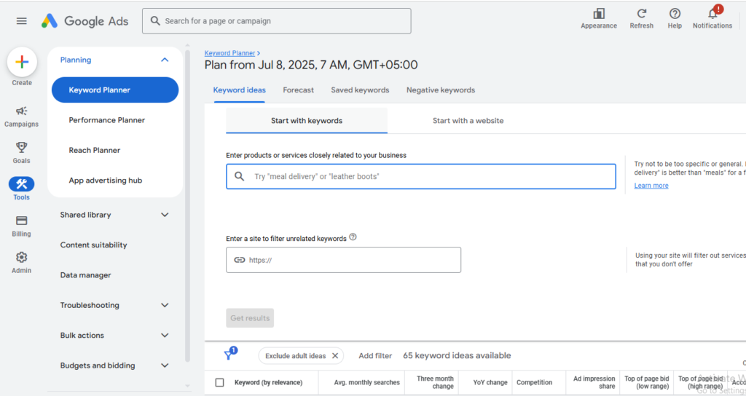
Task: Open the hamburger main menu
Action: [x=21, y=21]
